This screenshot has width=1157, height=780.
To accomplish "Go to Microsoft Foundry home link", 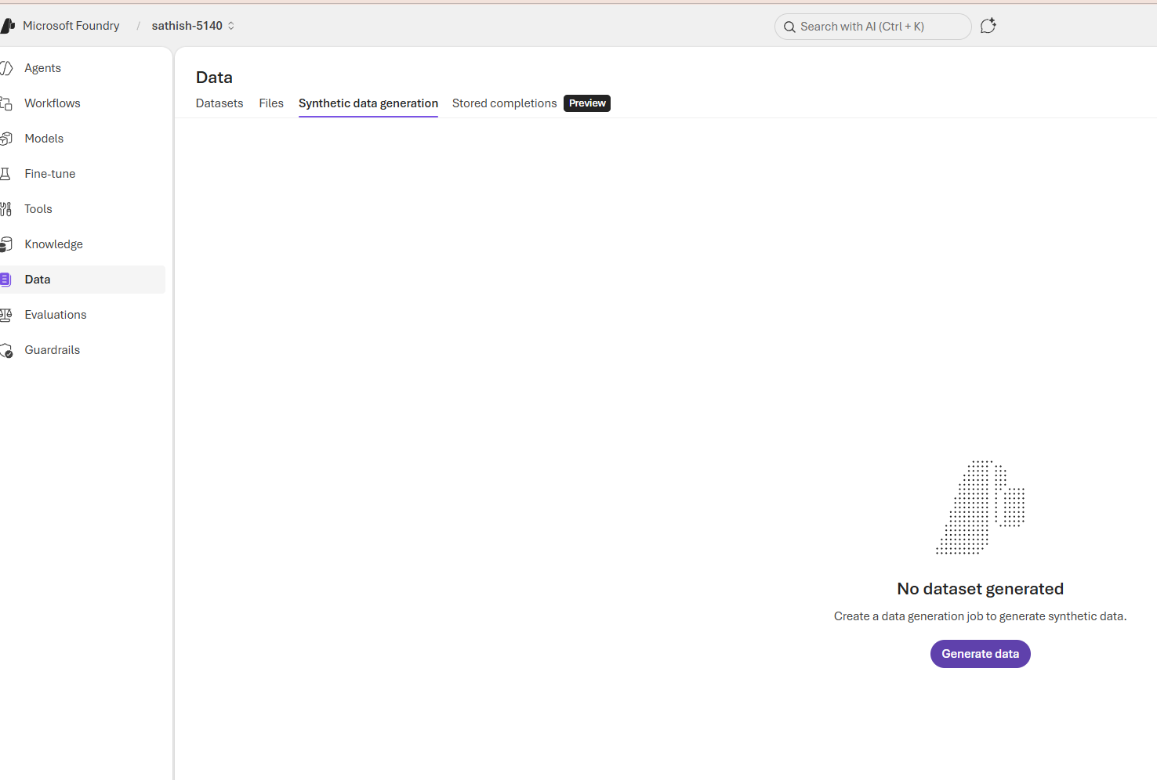I will click(71, 26).
